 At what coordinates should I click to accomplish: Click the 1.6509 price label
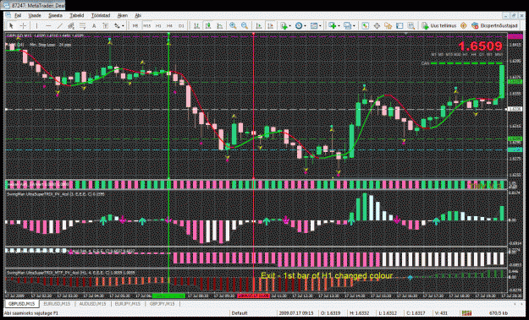click(480, 46)
